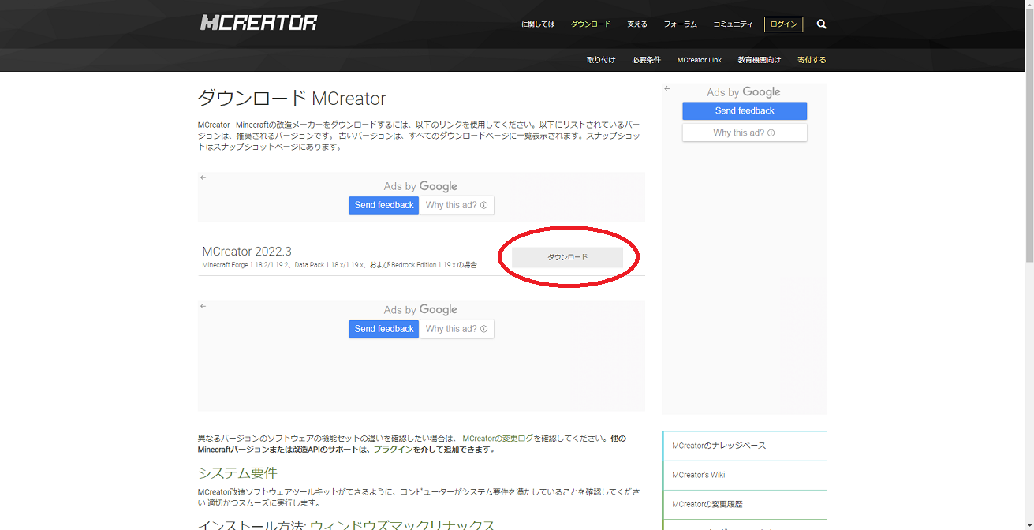1034x530 pixels.
Task: Click the ログイン button
Action: click(x=783, y=24)
